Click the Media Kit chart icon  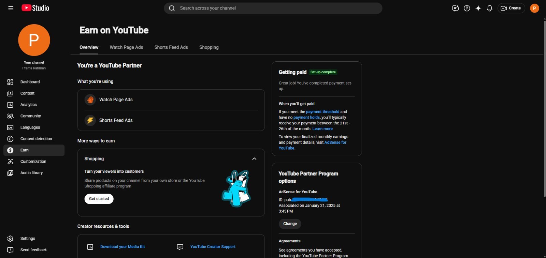90,247
